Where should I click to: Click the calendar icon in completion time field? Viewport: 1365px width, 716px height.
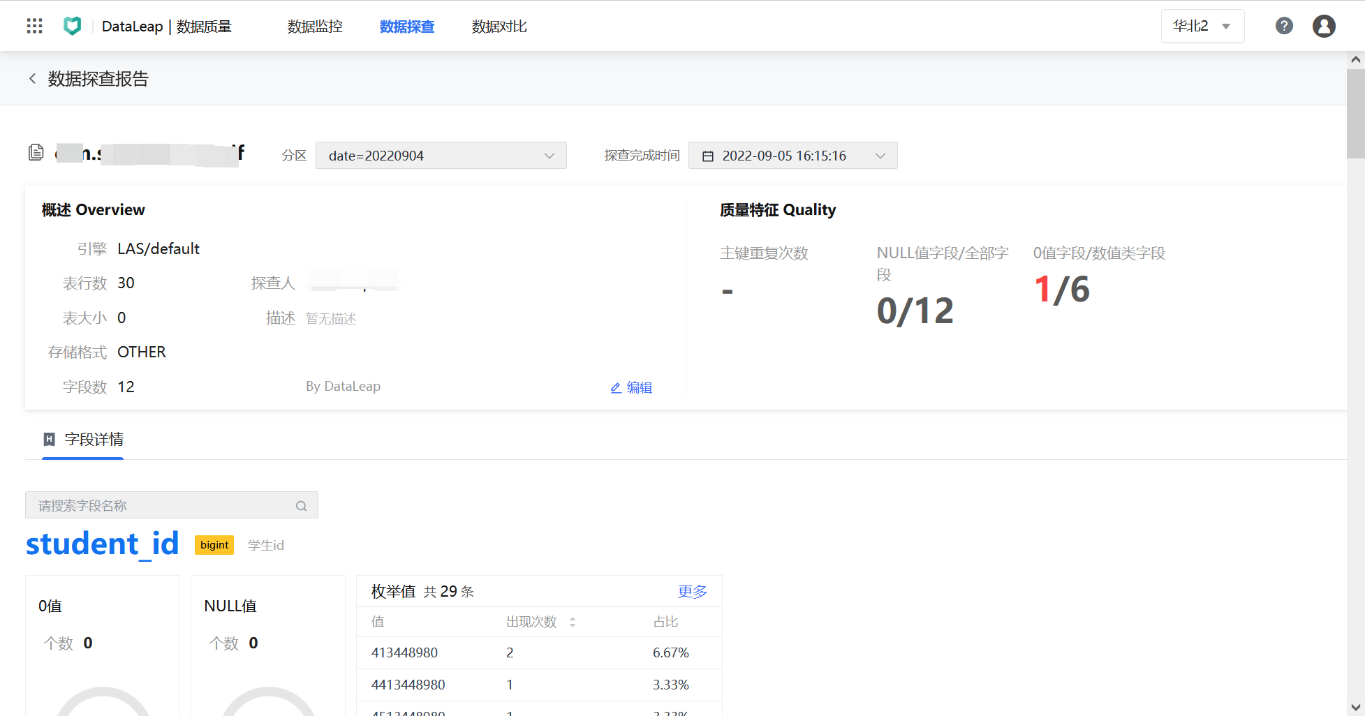(708, 156)
